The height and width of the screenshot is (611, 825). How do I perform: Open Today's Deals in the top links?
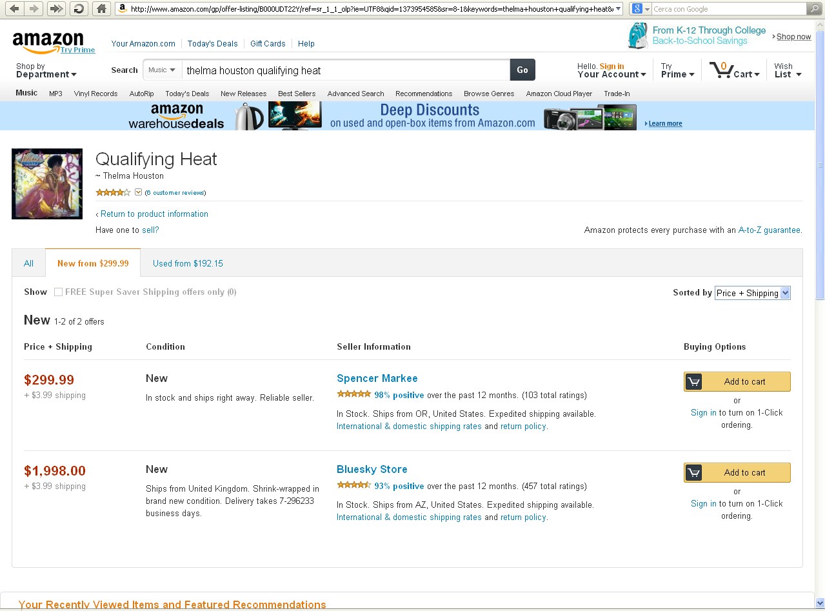coord(212,43)
